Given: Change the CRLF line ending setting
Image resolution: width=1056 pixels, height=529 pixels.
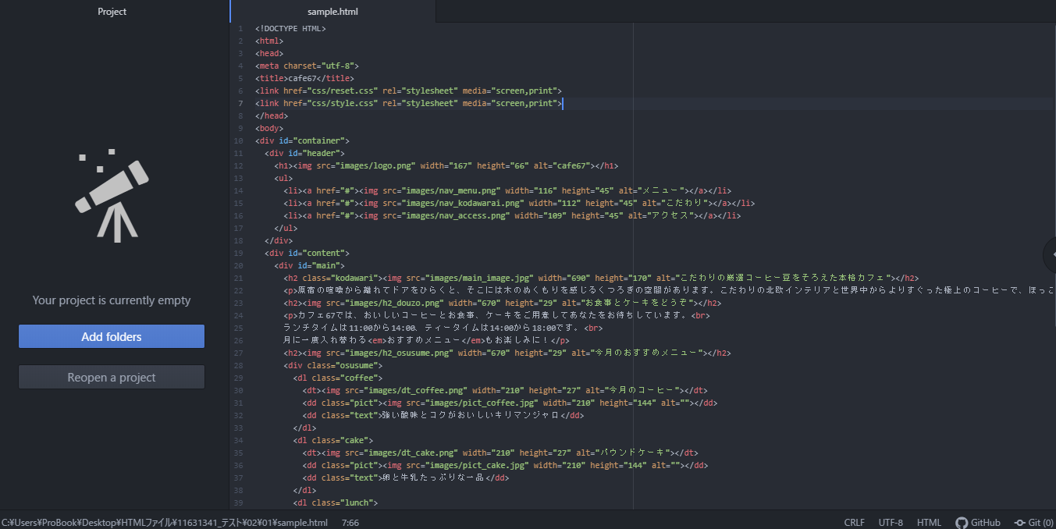Looking at the screenshot, I should 854,522.
